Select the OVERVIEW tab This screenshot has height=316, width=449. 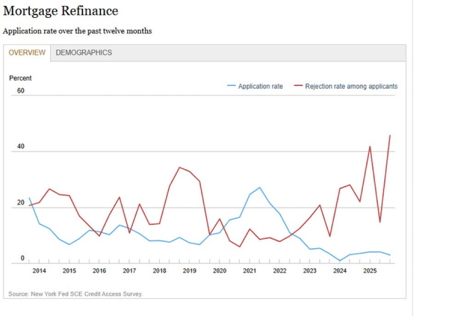(27, 52)
